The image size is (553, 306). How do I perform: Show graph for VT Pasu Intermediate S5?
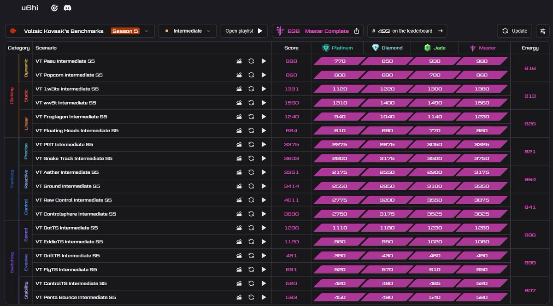239,61
